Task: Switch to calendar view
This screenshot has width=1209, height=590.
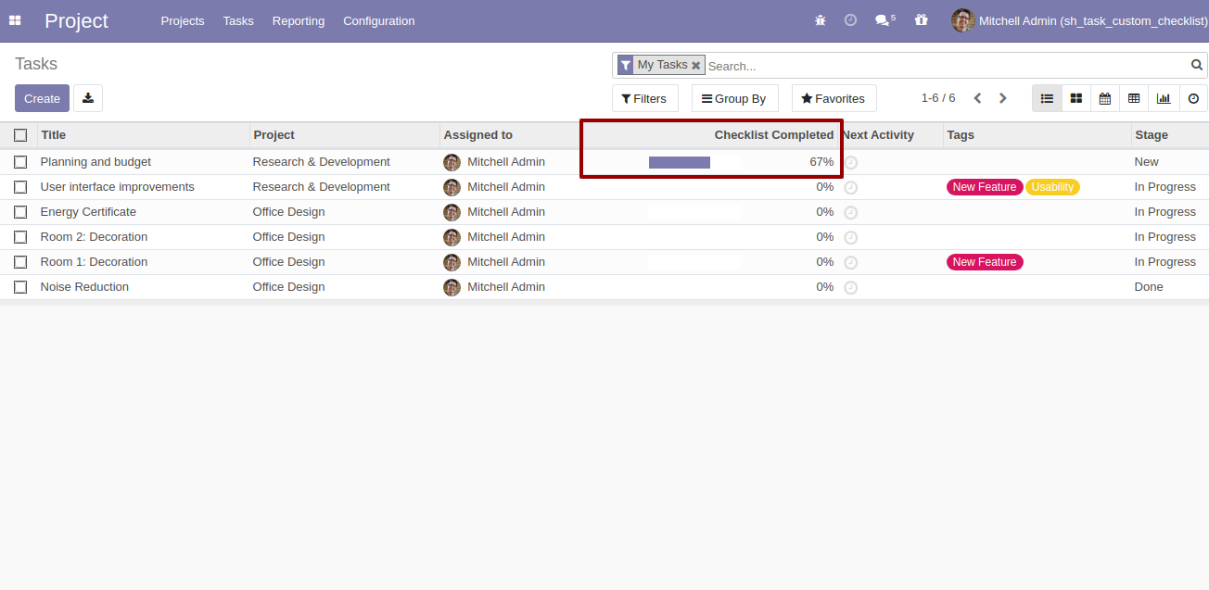Action: [1105, 98]
